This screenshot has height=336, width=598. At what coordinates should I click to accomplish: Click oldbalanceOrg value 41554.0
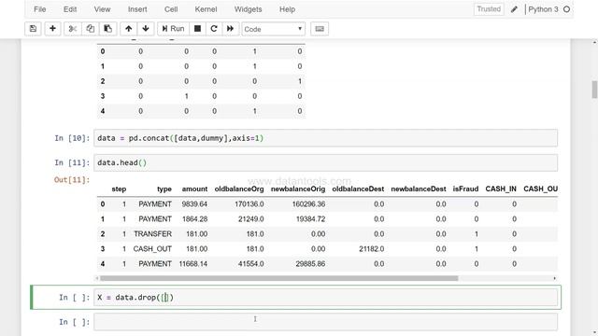coord(251,263)
